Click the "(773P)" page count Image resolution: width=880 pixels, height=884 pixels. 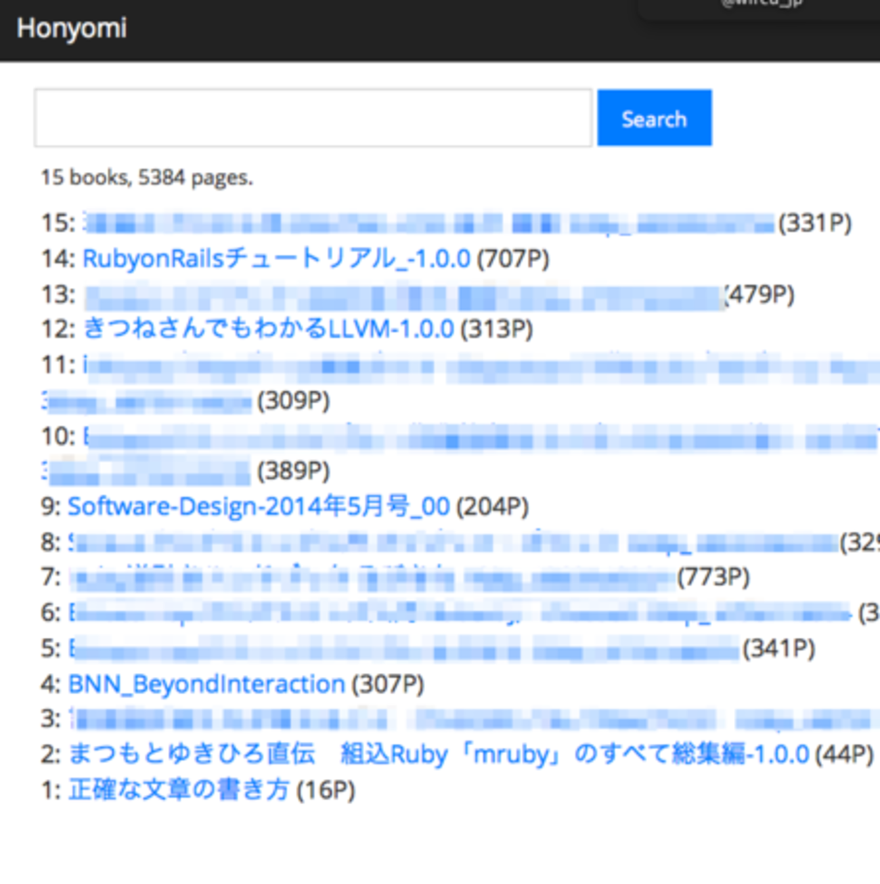713,577
